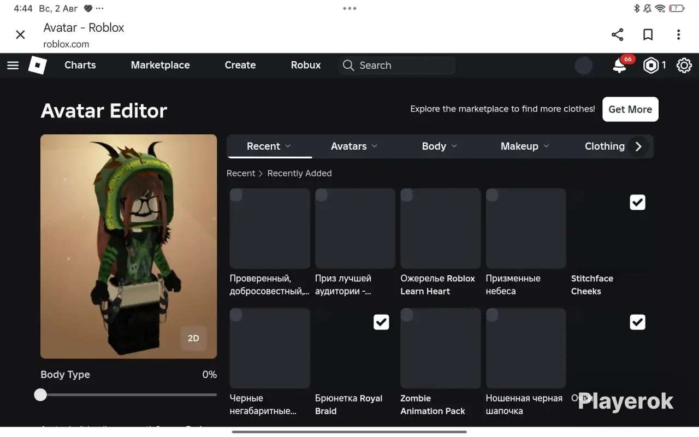This screenshot has height=437, width=699.
Task: Uncheck the Stitchface Cheeks item
Action: click(x=637, y=203)
